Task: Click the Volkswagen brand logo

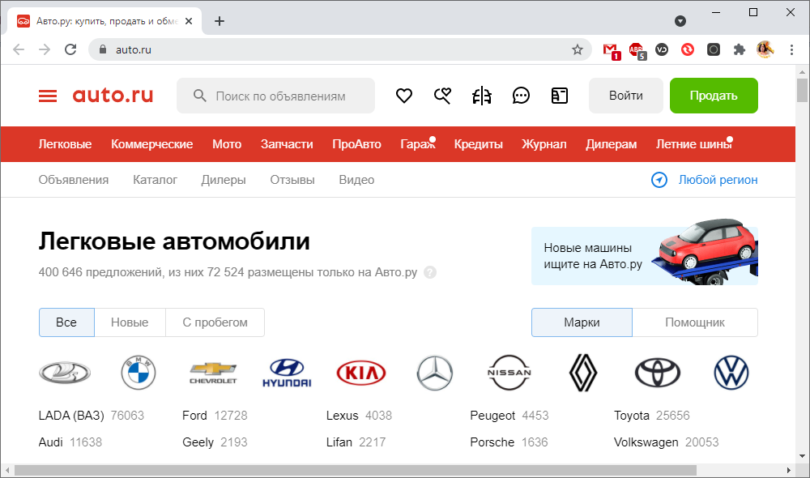Action: (x=731, y=373)
